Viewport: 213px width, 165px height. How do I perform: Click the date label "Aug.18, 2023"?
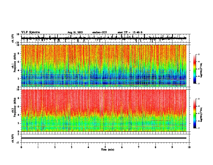pyautogui.click(x=75, y=32)
